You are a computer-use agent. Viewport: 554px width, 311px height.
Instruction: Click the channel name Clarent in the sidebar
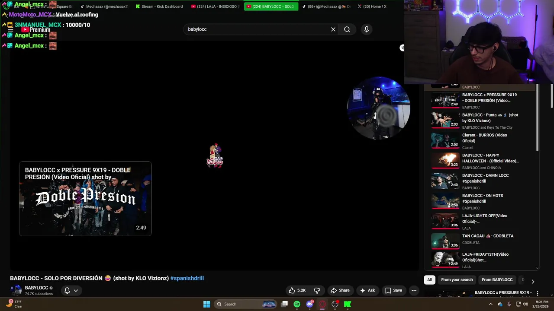point(467,148)
